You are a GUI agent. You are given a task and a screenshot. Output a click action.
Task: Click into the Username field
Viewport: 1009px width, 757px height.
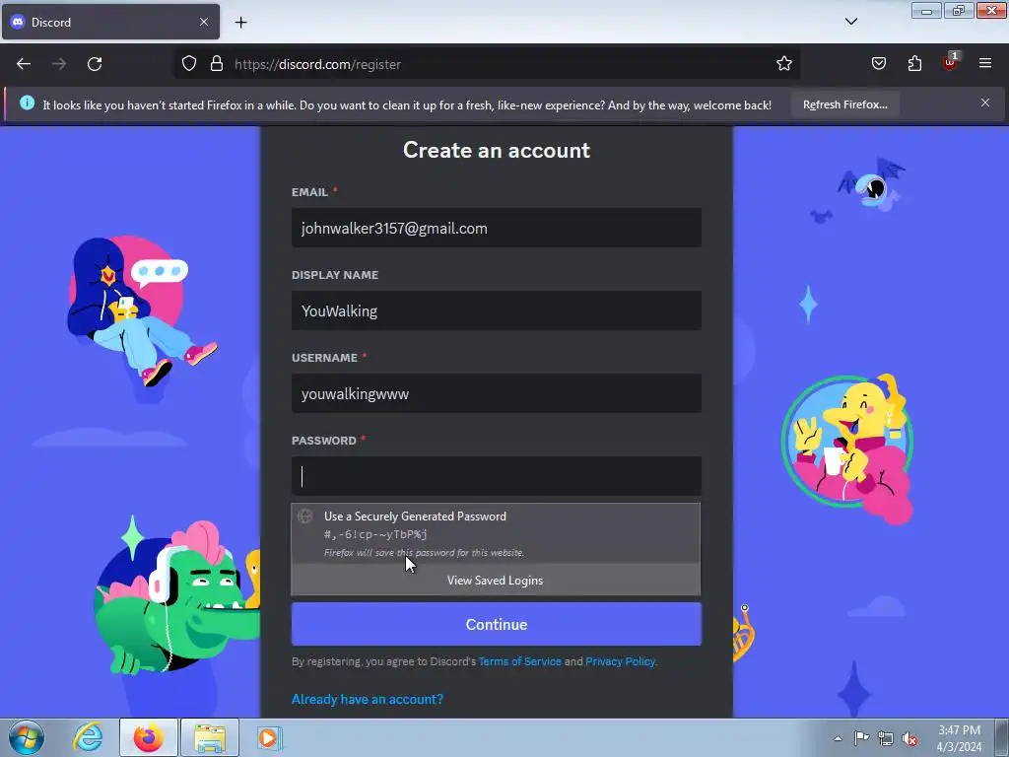[x=497, y=393]
